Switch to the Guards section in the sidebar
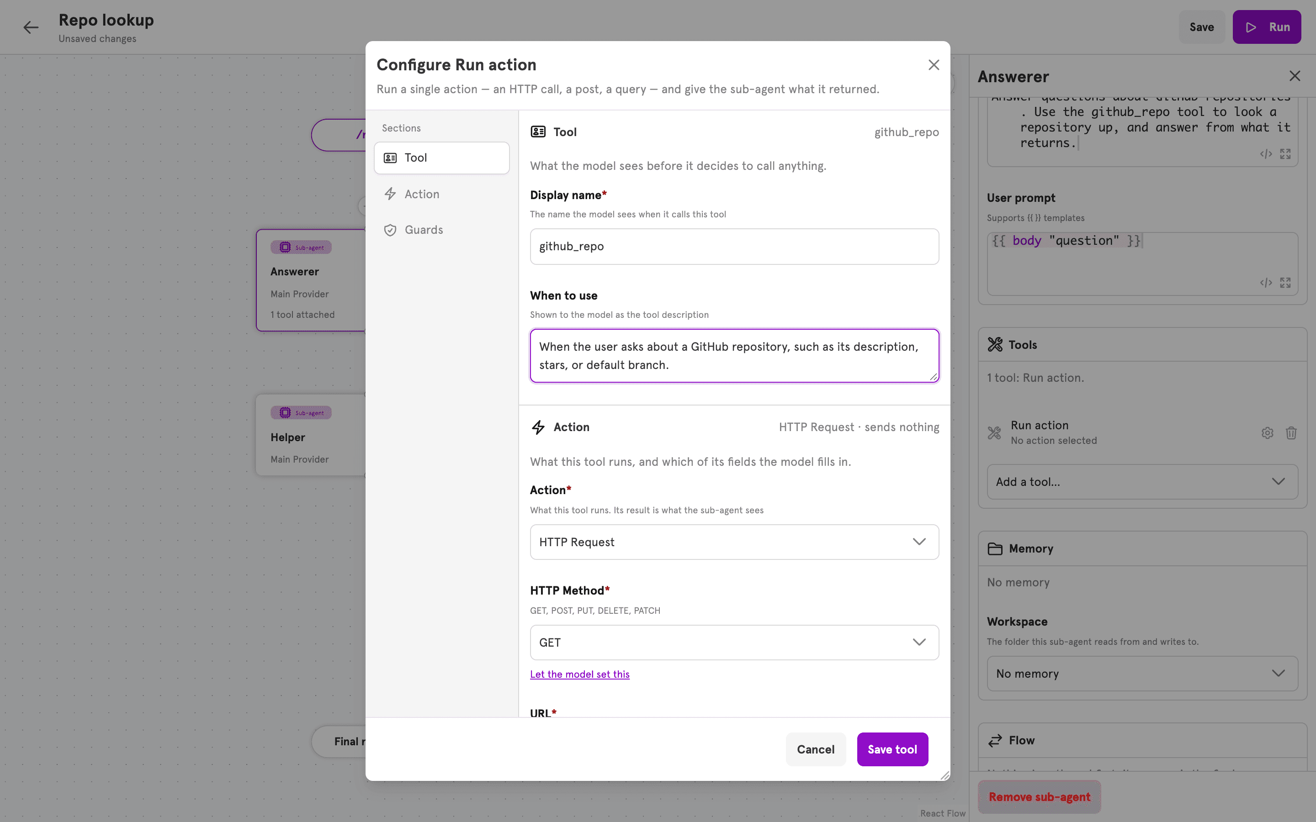The height and width of the screenshot is (822, 1316). (x=441, y=230)
